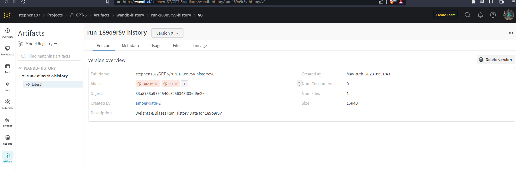
Task: Click the latest alias tag
Action: 147,84
